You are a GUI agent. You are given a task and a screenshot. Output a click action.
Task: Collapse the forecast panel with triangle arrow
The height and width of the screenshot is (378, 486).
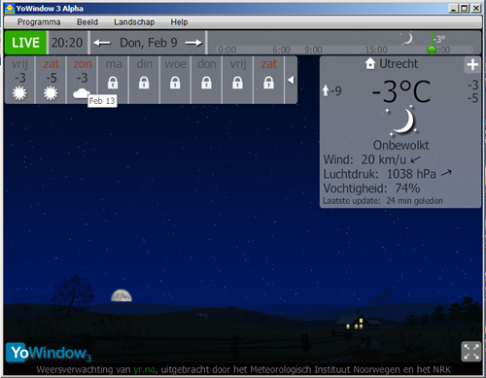pos(291,80)
